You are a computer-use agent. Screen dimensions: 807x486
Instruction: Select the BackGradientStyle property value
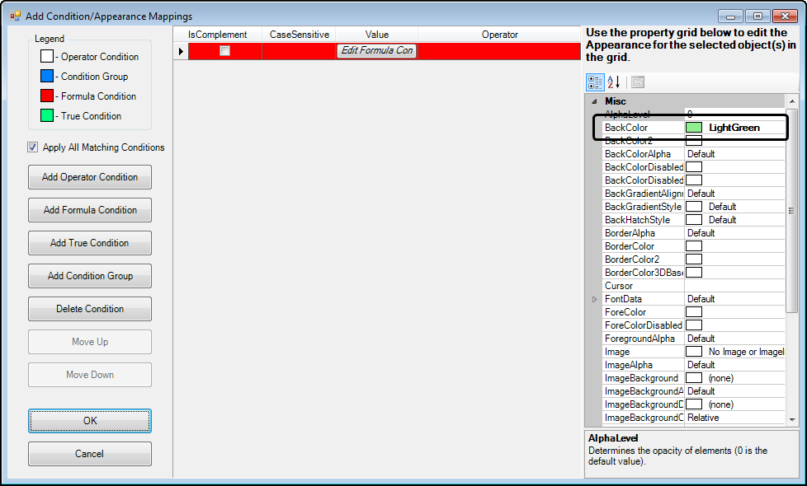pos(735,207)
